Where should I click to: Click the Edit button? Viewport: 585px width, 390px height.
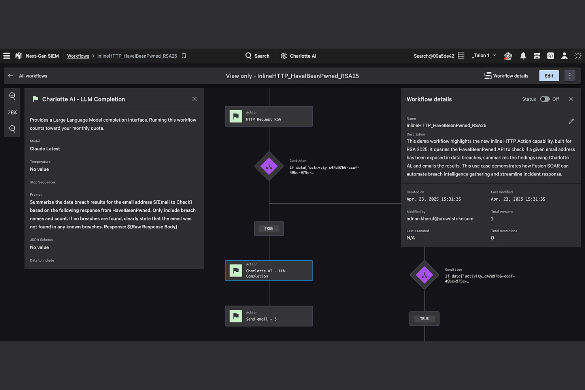click(549, 75)
